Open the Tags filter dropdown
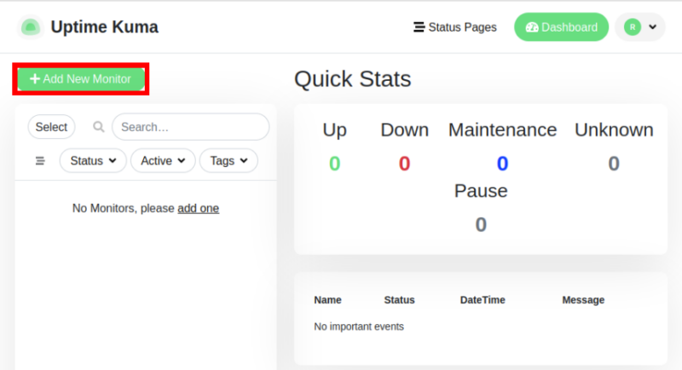Screen dimensions: 682x370 coord(228,161)
